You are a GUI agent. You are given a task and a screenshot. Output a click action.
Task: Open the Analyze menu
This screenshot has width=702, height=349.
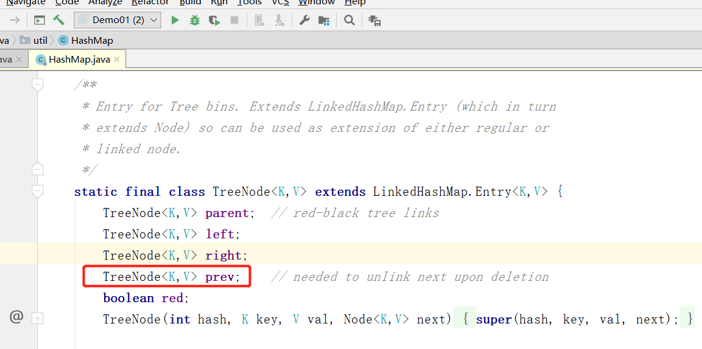105,2
